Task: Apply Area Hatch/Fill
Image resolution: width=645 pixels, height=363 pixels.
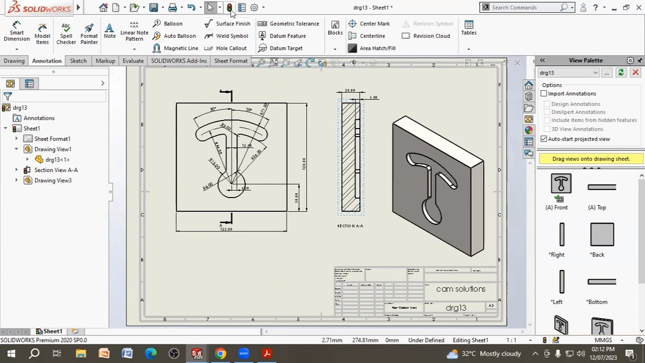Action: [x=371, y=48]
